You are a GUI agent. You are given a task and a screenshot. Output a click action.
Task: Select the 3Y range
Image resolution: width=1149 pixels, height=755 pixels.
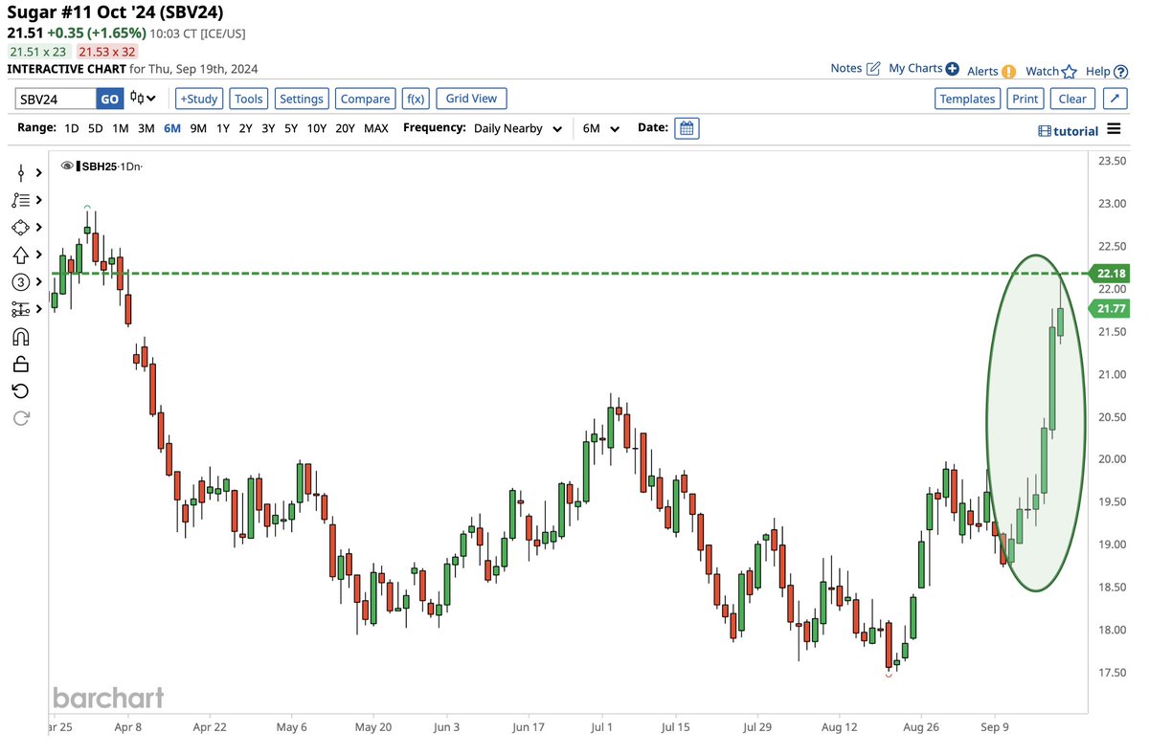point(269,128)
